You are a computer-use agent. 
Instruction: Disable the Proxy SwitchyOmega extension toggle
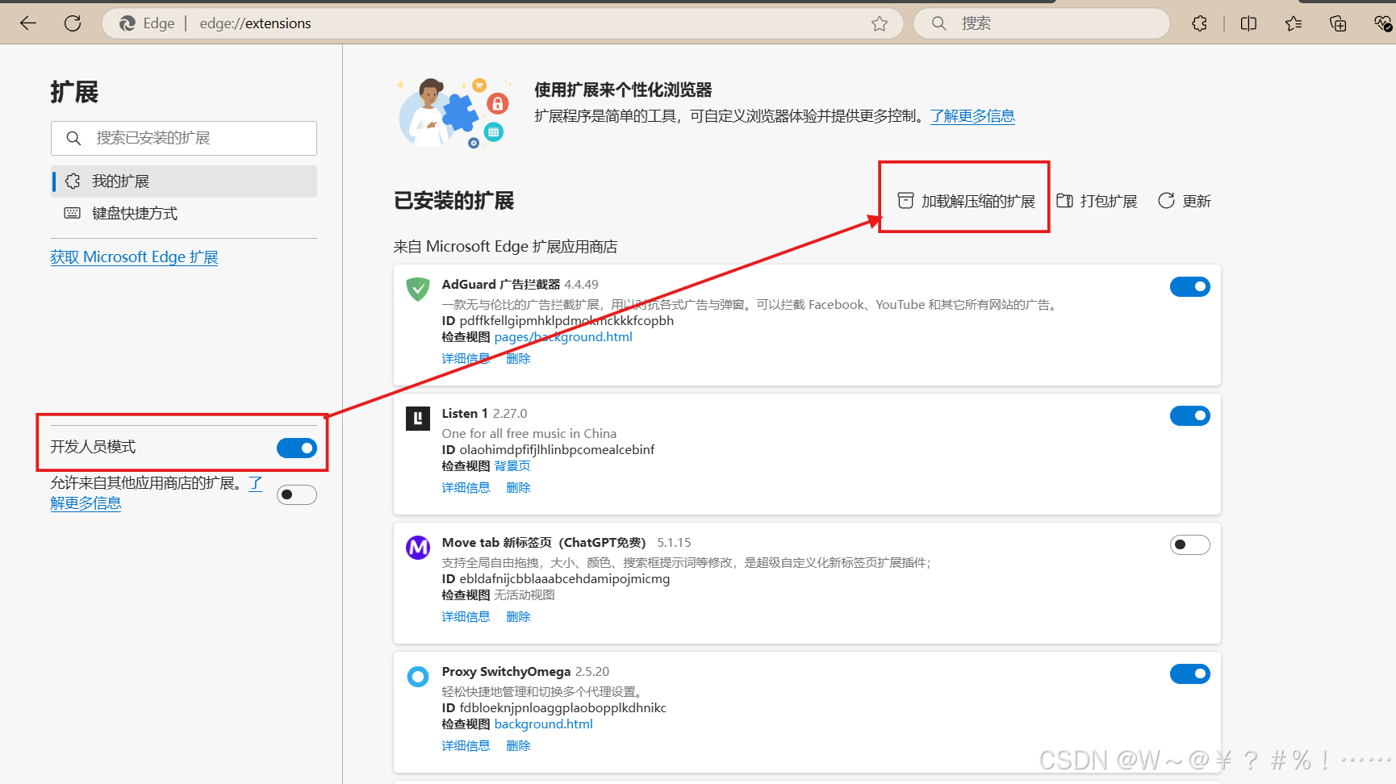coord(1190,673)
